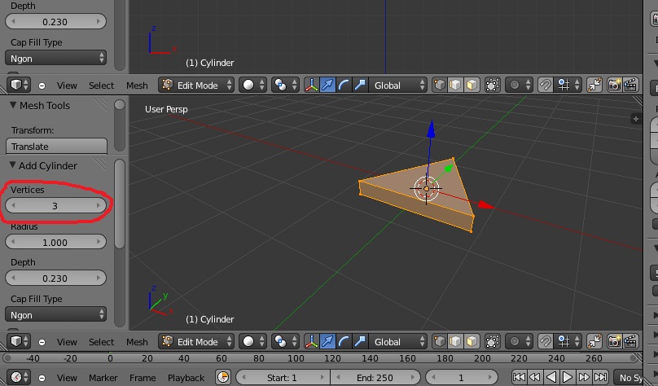Open the Edit Mode dropdown in lower header
This screenshot has height=386, width=658.
pos(196,341)
